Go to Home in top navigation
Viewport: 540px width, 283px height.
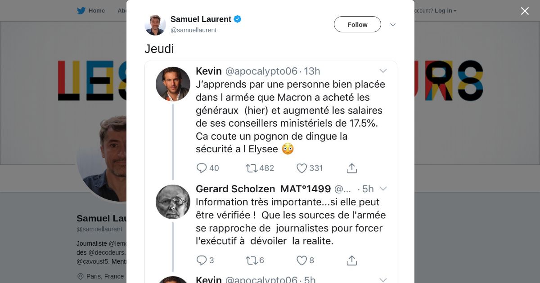click(x=96, y=11)
